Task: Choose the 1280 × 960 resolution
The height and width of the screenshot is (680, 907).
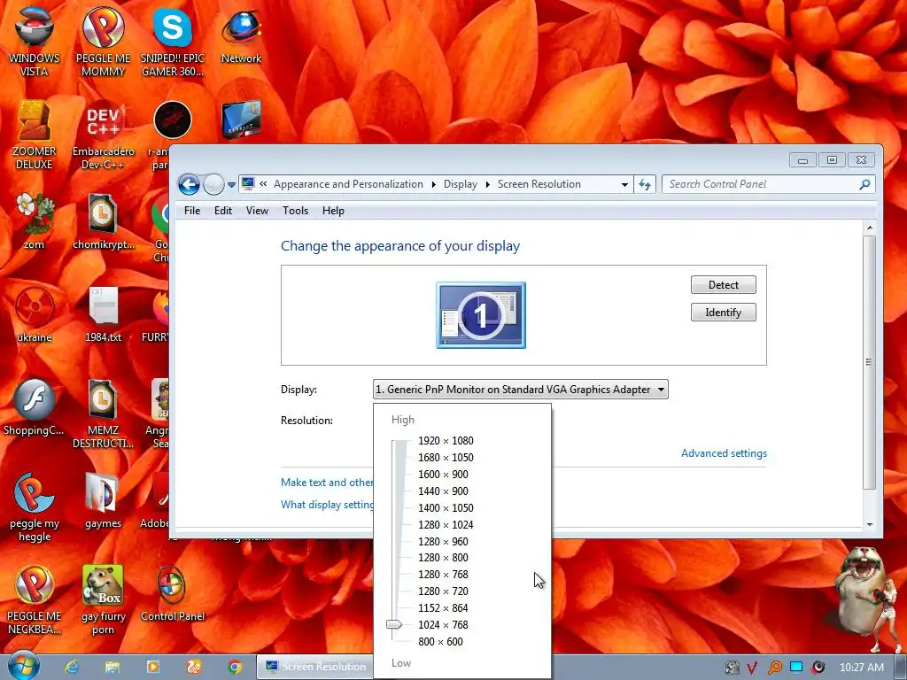Action: [443, 541]
